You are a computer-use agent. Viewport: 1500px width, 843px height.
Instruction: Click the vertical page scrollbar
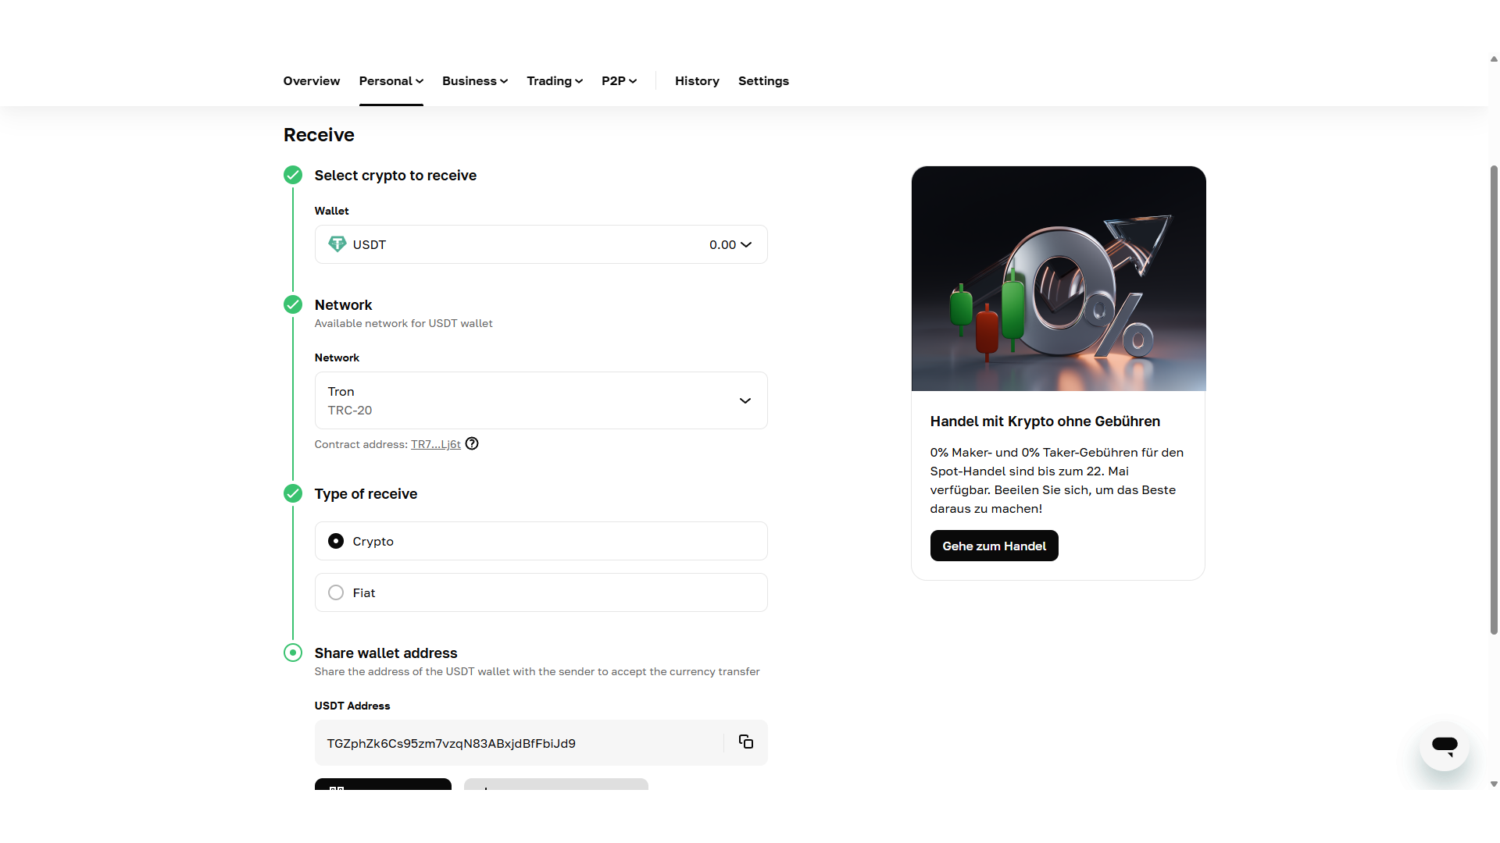1494,400
